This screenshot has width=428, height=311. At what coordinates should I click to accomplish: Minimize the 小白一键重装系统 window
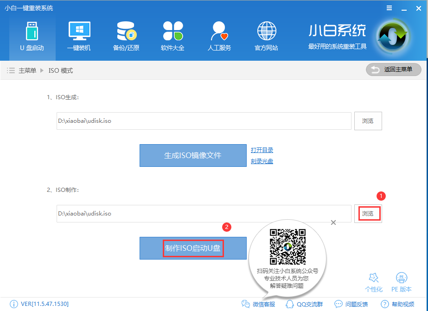(404, 9)
